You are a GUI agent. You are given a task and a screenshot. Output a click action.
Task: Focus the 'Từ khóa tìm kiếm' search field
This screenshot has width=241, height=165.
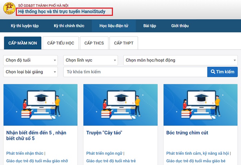[x=135, y=72]
